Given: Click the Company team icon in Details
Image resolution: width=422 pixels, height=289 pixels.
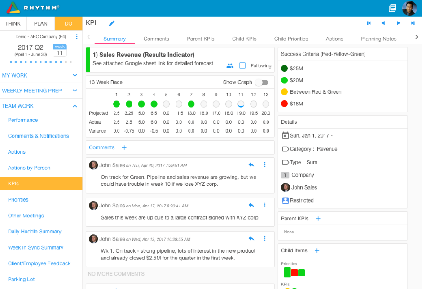Looking at the screenshot, I should click(x=285, y=175).
